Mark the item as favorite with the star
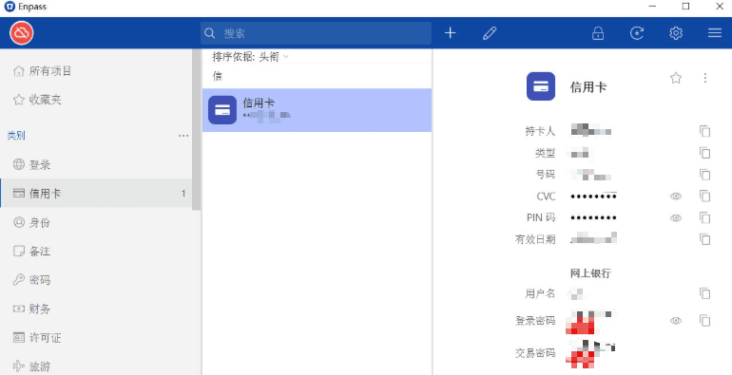The width and height of the screenshot is (732, 375). 676,78
